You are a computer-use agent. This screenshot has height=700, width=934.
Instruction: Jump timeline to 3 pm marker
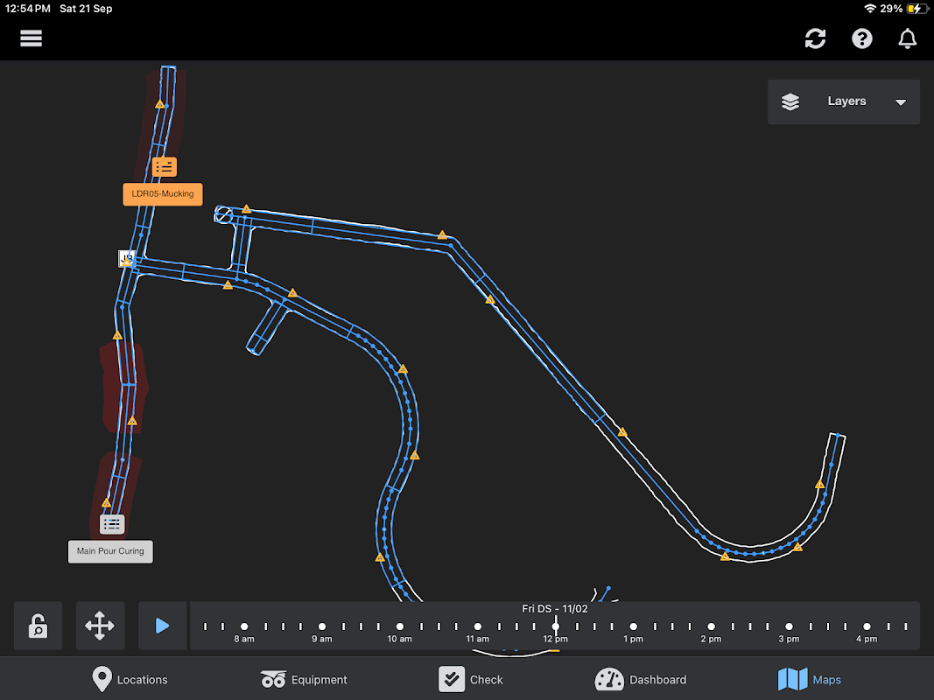pos(789,626)
